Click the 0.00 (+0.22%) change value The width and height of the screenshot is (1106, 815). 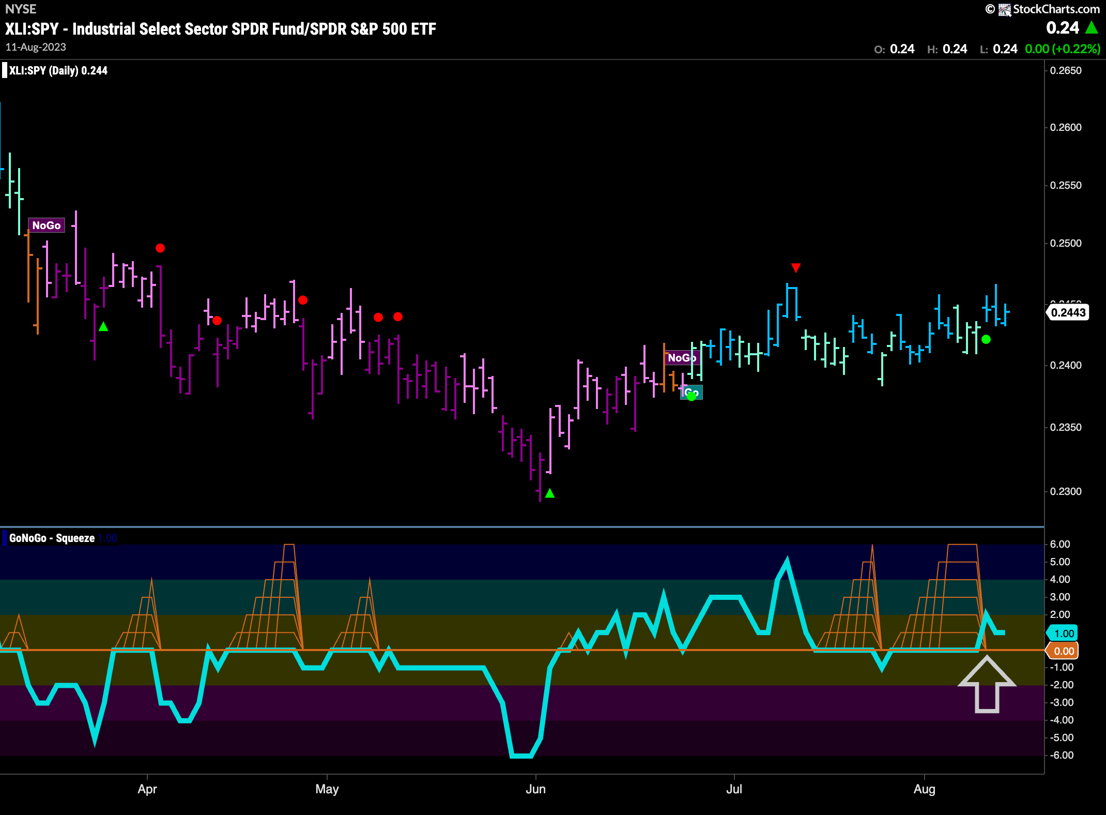pos(1063,49)
